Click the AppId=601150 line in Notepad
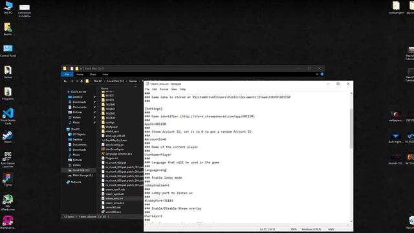The image size is (414, 233). coord(155,124)
